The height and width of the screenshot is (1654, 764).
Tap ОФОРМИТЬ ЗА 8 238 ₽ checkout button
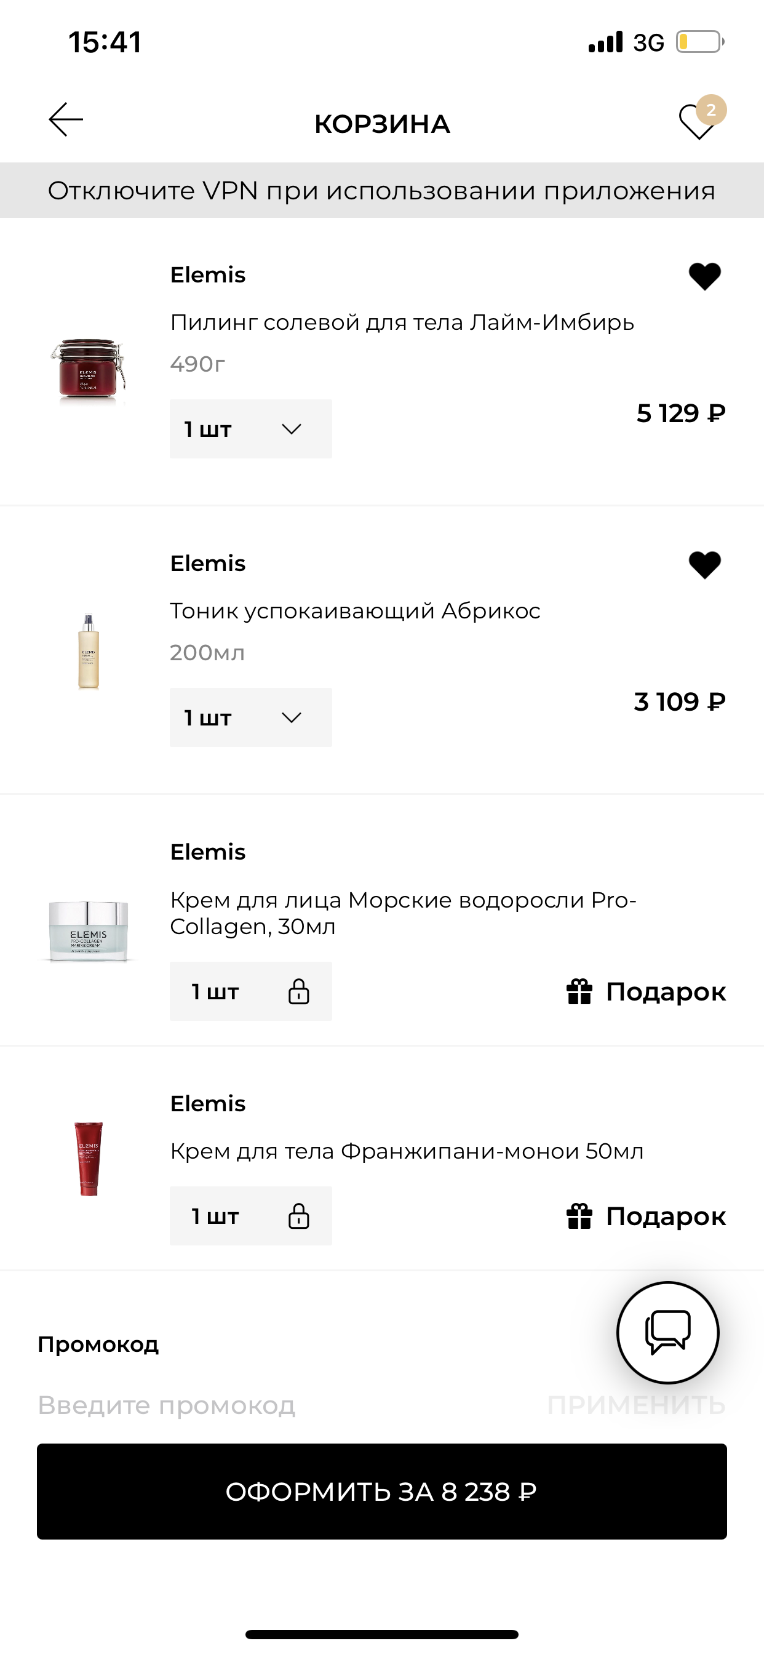click(x=382, y=1492)
